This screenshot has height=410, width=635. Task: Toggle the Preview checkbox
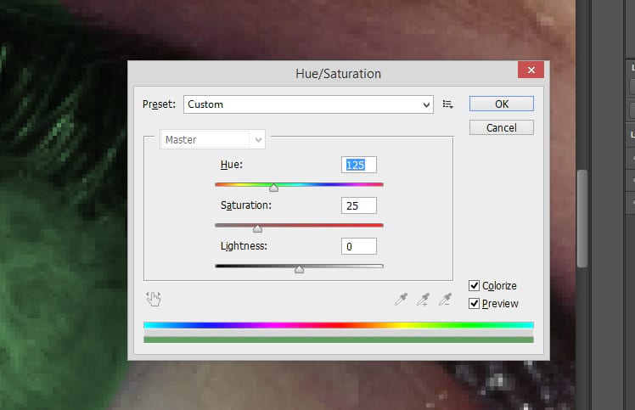(x=474, y=303)
